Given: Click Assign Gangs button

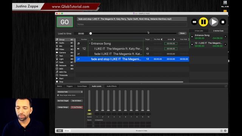Looking at the screenshot, I should (63, 107).
